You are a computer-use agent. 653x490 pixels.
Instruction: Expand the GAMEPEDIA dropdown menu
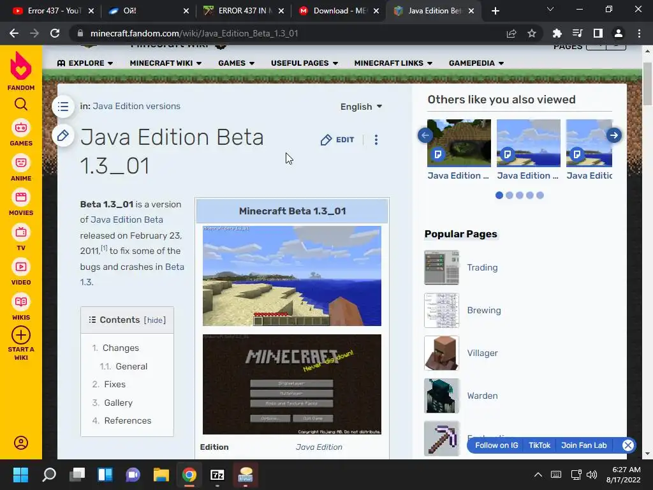click(x=476, y=63)
